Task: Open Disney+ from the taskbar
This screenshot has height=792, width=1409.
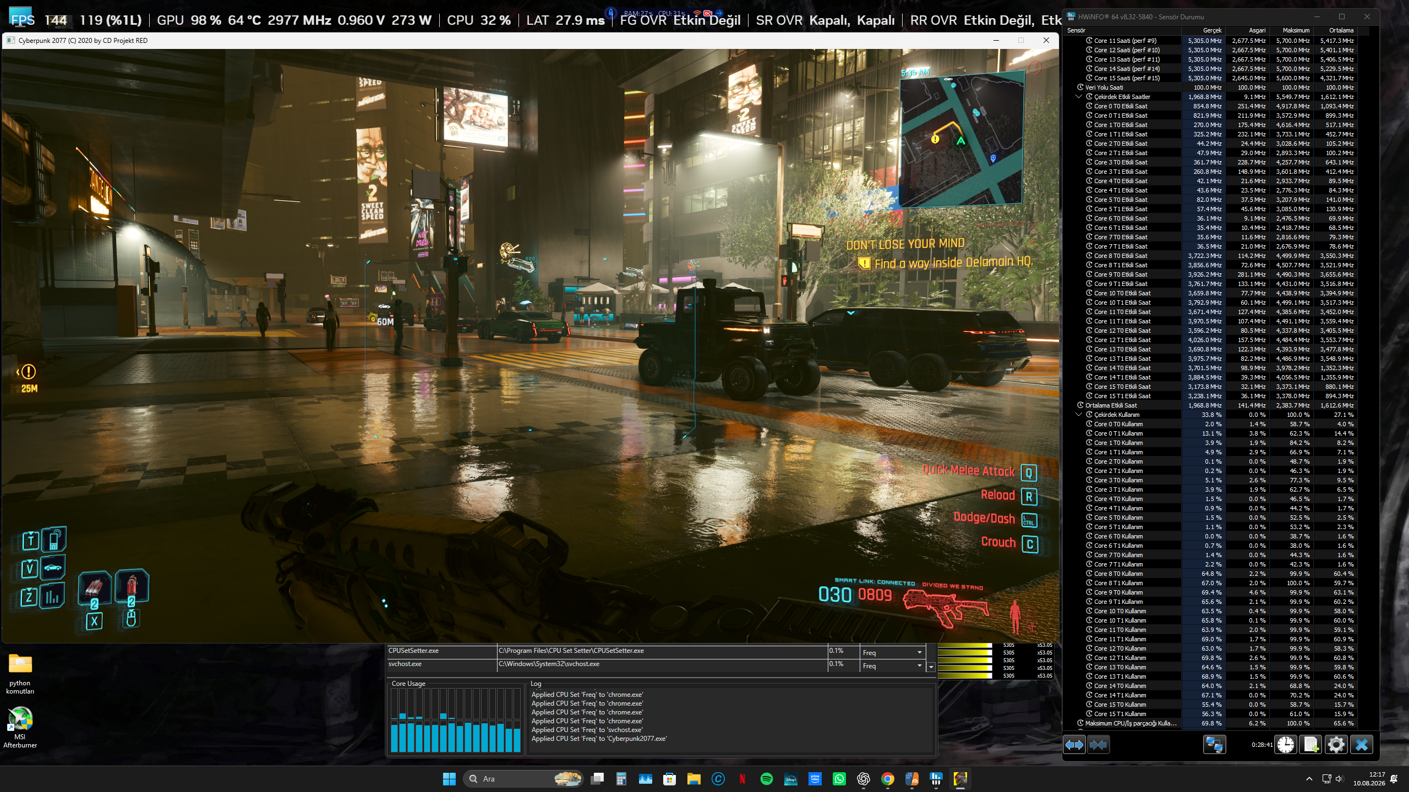Action: click(791, 779)
